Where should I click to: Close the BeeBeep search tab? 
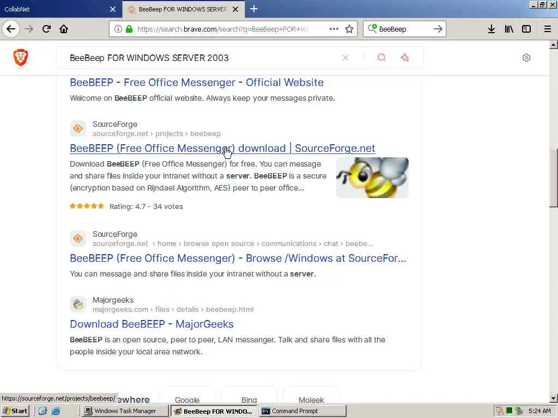click(x=235, y=9)
